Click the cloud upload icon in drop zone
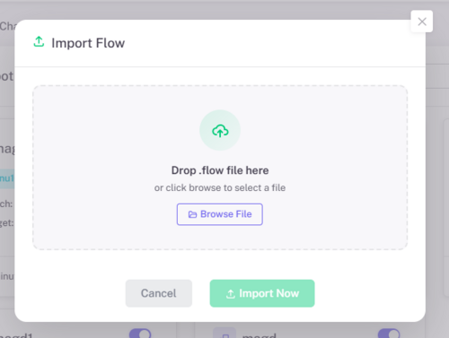 pos(220,131)
